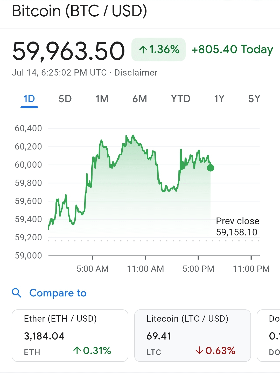Screen dimensions: 280x373
Task: Switch to the 1M time range
Action: [x=102, y=99]
